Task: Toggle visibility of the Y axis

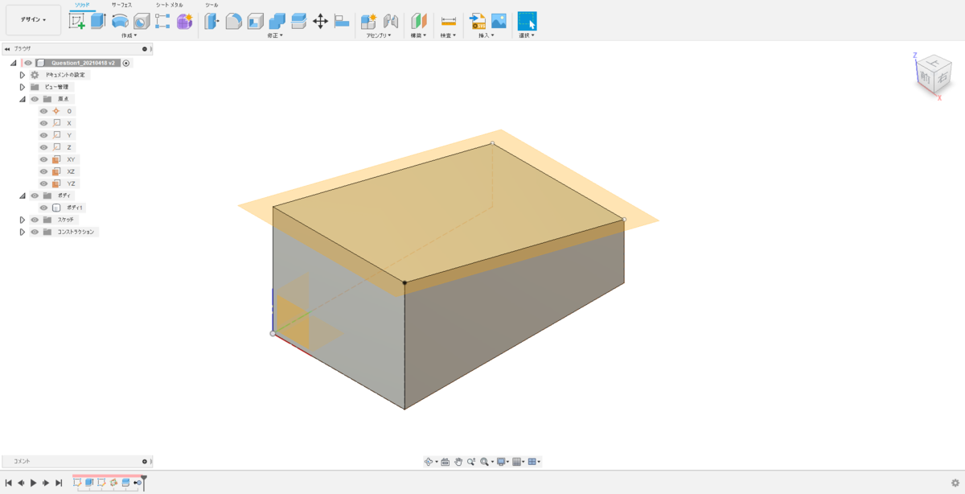Action: pyautogui.click(x=44, y=135)
